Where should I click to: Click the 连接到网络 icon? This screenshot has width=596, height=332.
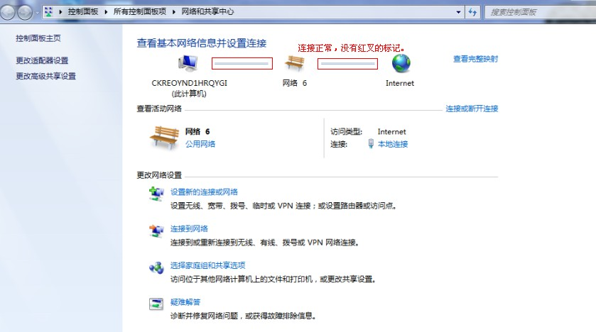156,231
